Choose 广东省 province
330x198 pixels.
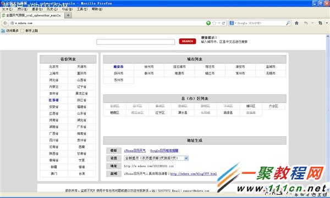(81, 127)
